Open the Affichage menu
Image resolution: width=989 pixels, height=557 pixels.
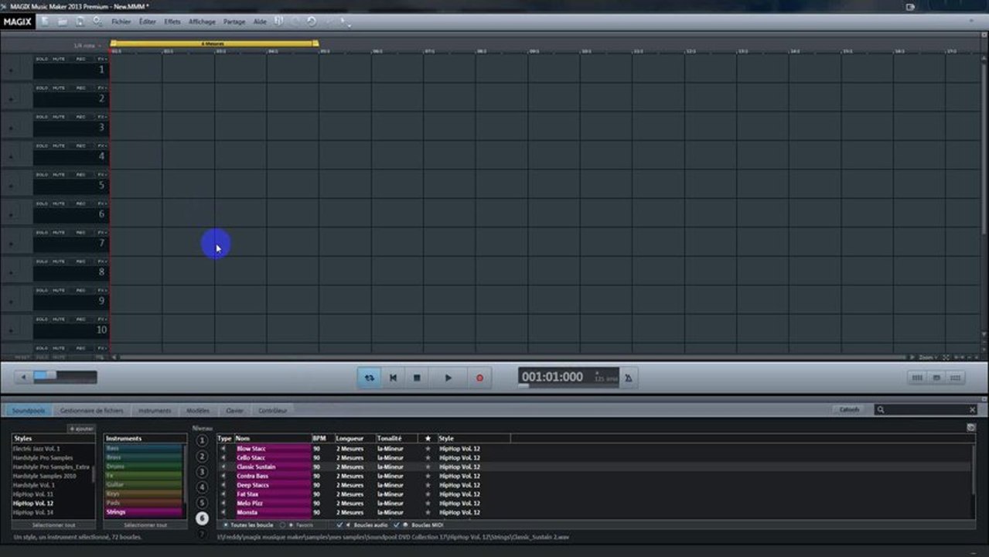click(202, 22)
